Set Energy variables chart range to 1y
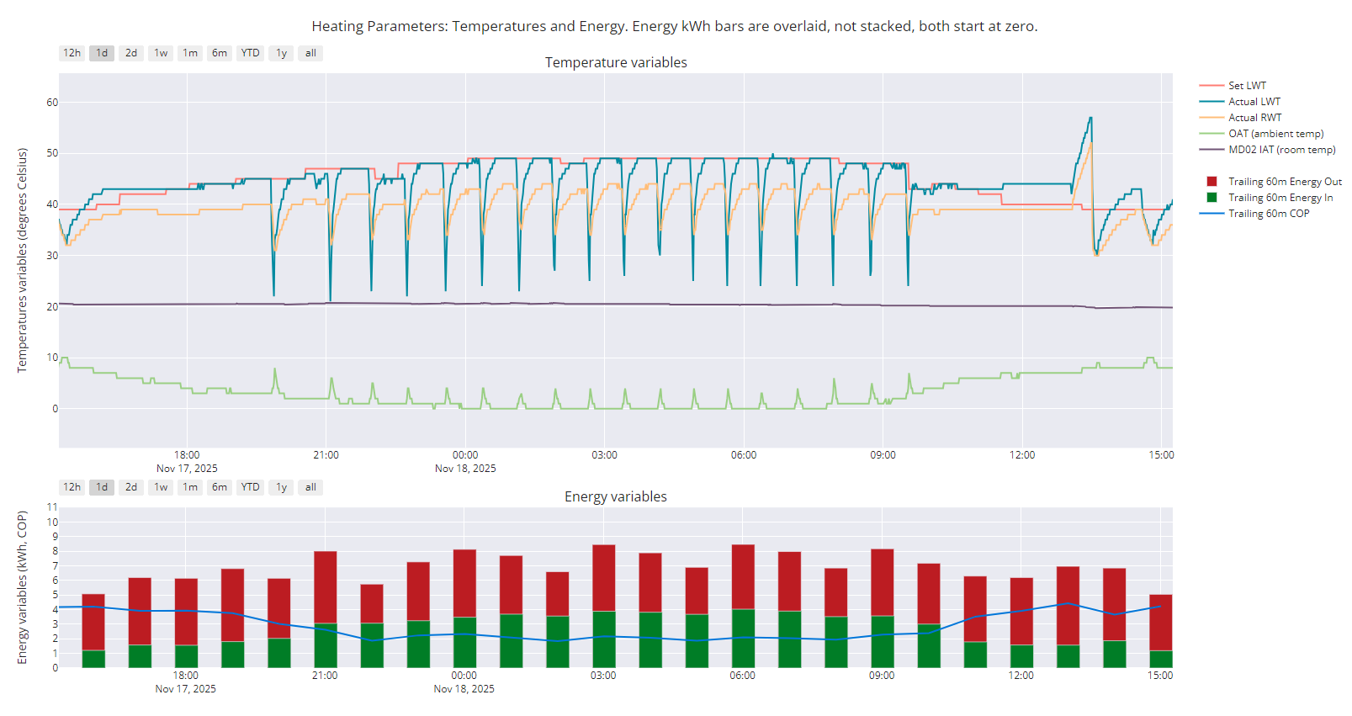This screenshot has width=1352, height=716. point(281,487)
